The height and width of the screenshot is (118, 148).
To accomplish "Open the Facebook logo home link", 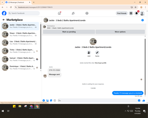I will click(4, 13).
